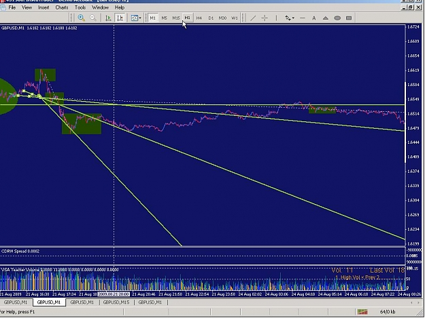The height and width of the screenshot is (318, 425).
Task: Toggle the Chart Shift button
Action: [120, 18]
